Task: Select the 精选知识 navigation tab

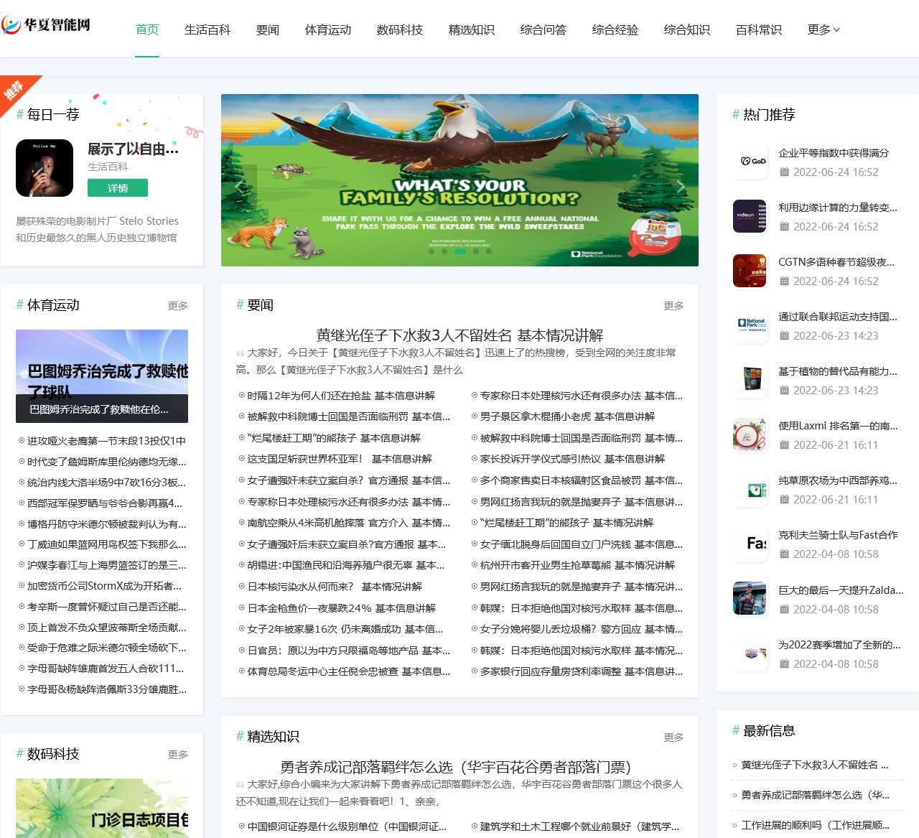Action: click(472, 29)
